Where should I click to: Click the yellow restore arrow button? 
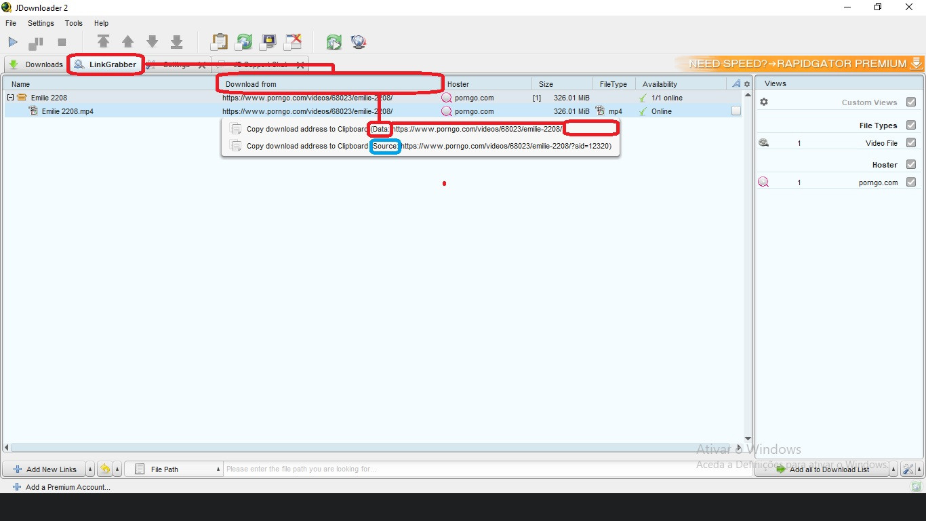(x=105, y=469)
